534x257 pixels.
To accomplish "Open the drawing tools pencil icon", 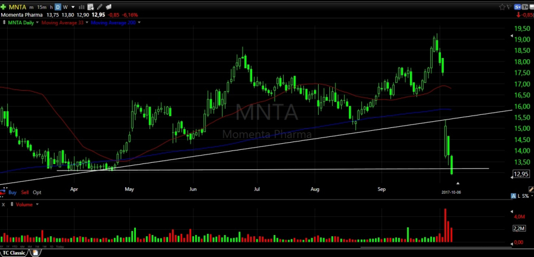I will (100, 7).
